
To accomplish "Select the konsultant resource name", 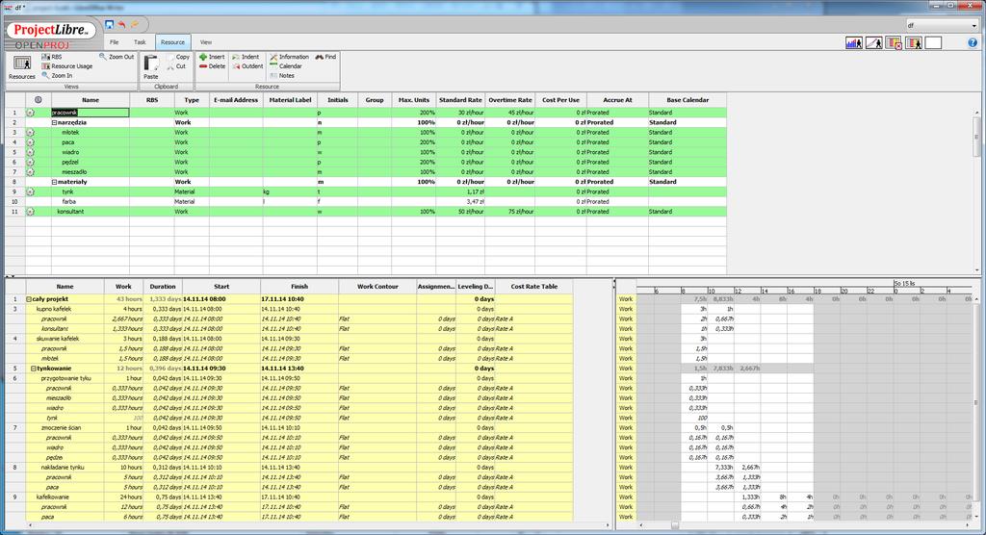I will click(70, 212).
